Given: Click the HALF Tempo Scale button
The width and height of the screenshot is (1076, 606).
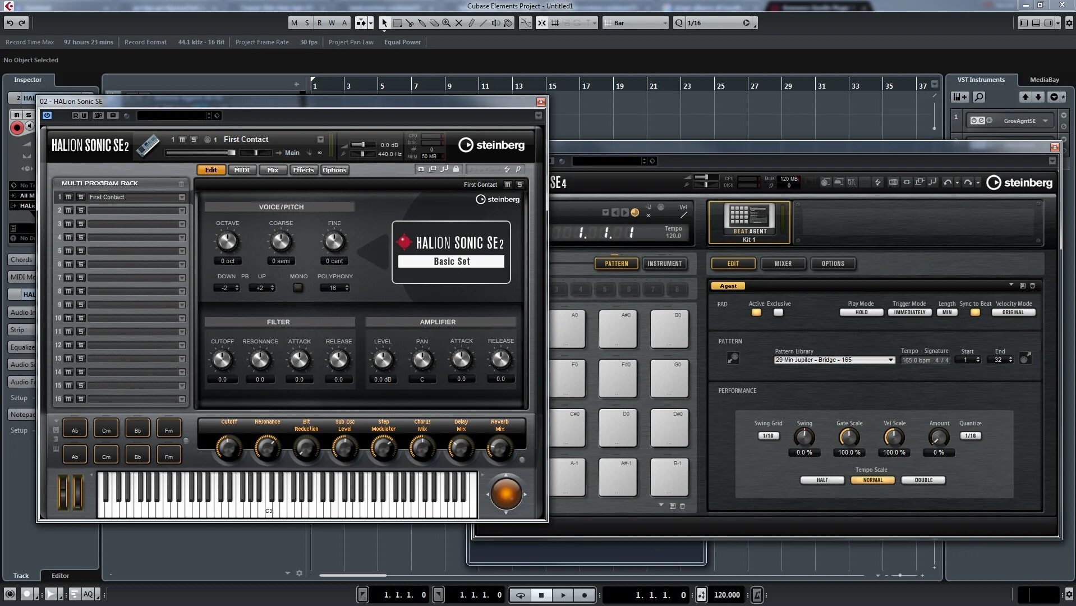Looking at the screenshot, I should click(x=822, y=480).
